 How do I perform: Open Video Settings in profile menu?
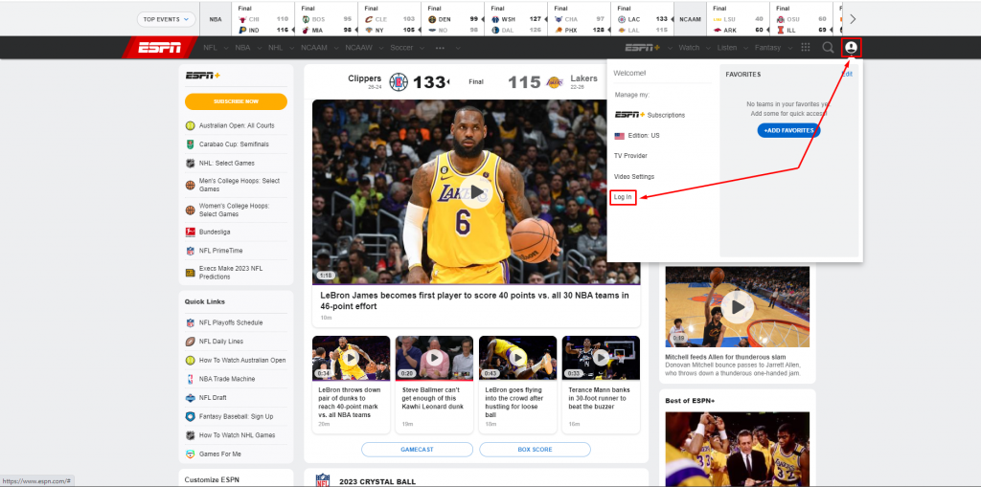[x=634, y=177]
